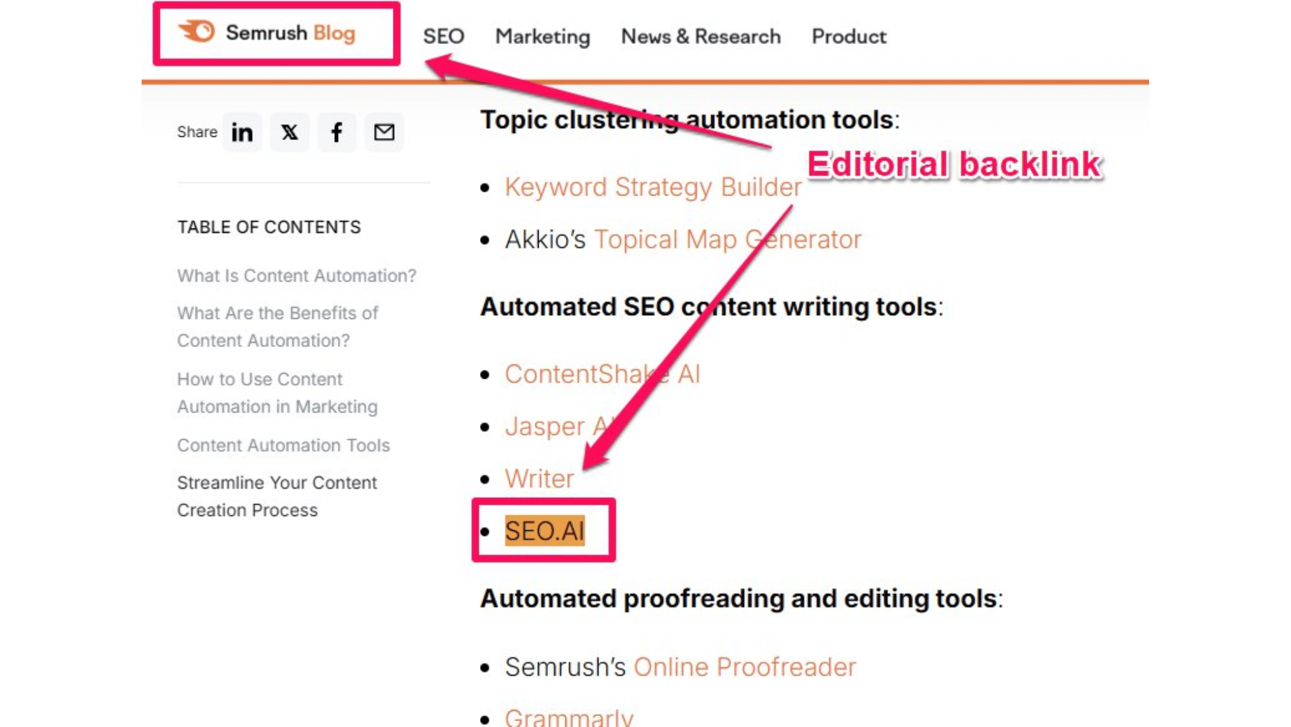Share the article via email icon
Screen dimensions: 1291x727
click(x=384, y=132)
